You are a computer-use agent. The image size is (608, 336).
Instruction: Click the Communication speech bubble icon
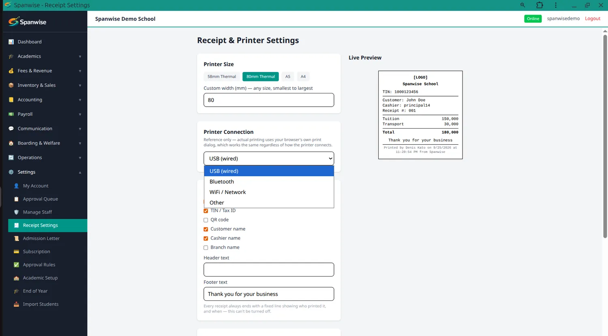click(11, 129)
